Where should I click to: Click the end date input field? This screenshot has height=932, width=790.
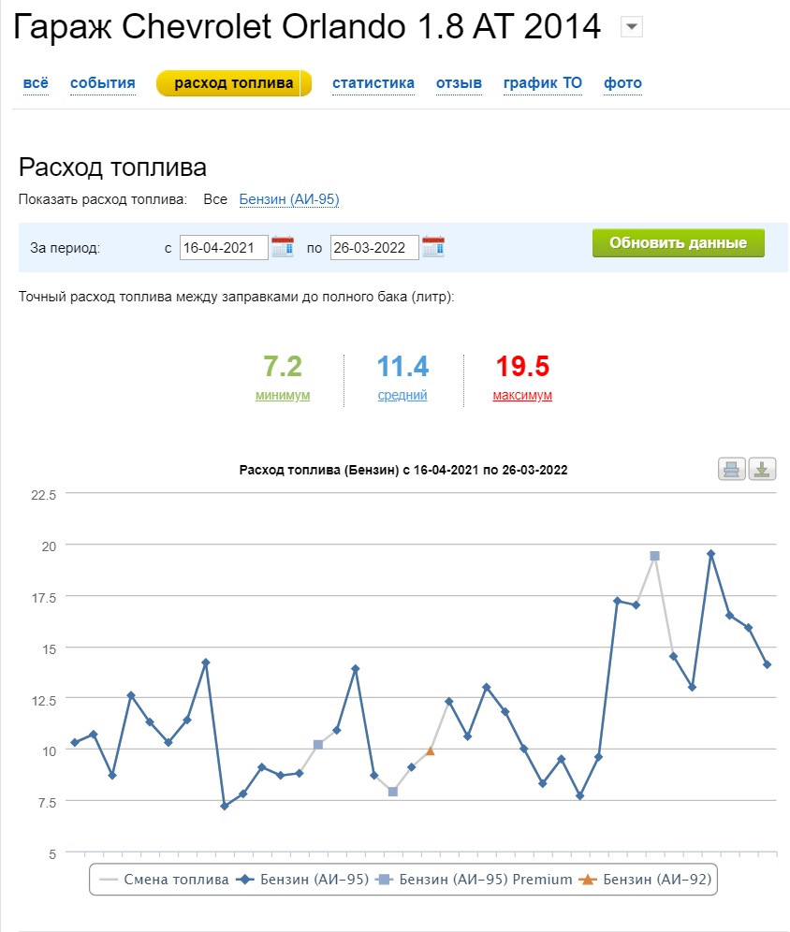click(374, 248)
